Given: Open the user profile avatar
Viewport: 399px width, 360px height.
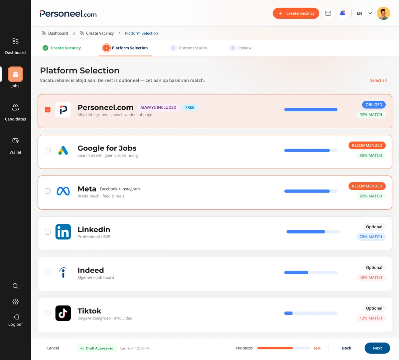Looking at the screenshot, I should 383,13.
